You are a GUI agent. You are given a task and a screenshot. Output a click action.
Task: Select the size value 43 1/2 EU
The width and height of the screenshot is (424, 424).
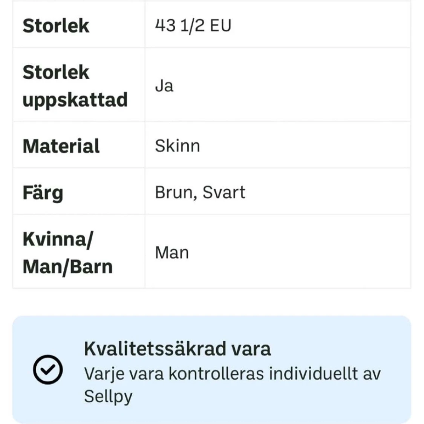coord(193,26)
